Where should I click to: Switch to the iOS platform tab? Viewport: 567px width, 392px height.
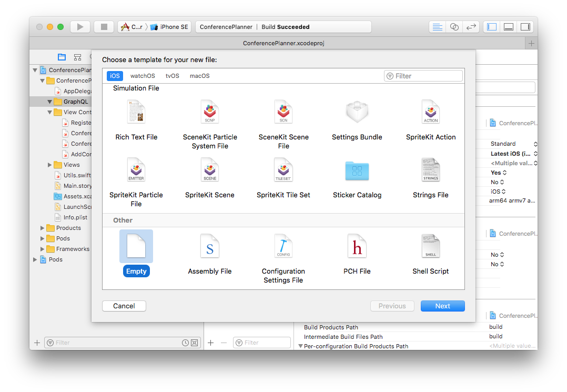coord(115,76)
